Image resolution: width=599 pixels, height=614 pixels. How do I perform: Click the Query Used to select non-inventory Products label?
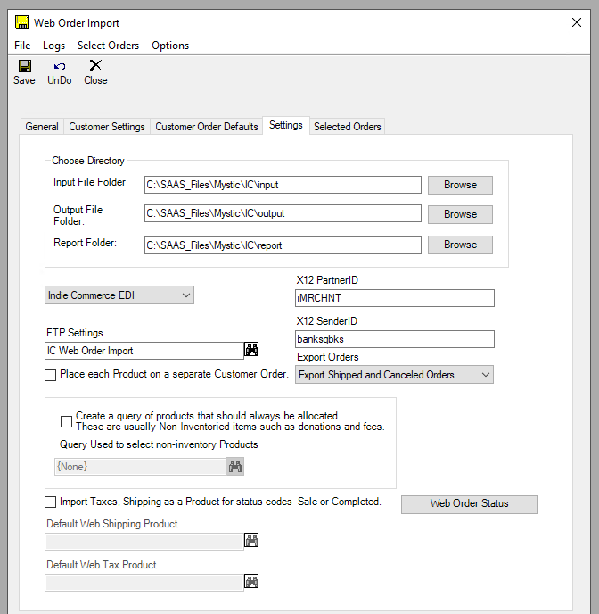point(159,444)
